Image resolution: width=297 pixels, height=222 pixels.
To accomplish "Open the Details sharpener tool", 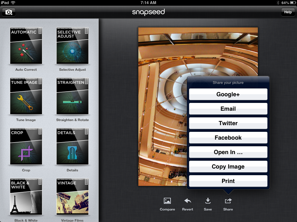I will 73,146.
